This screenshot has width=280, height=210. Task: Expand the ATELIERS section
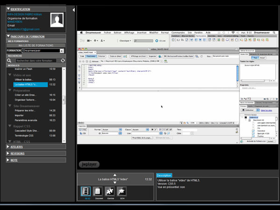tap(8, 147)
